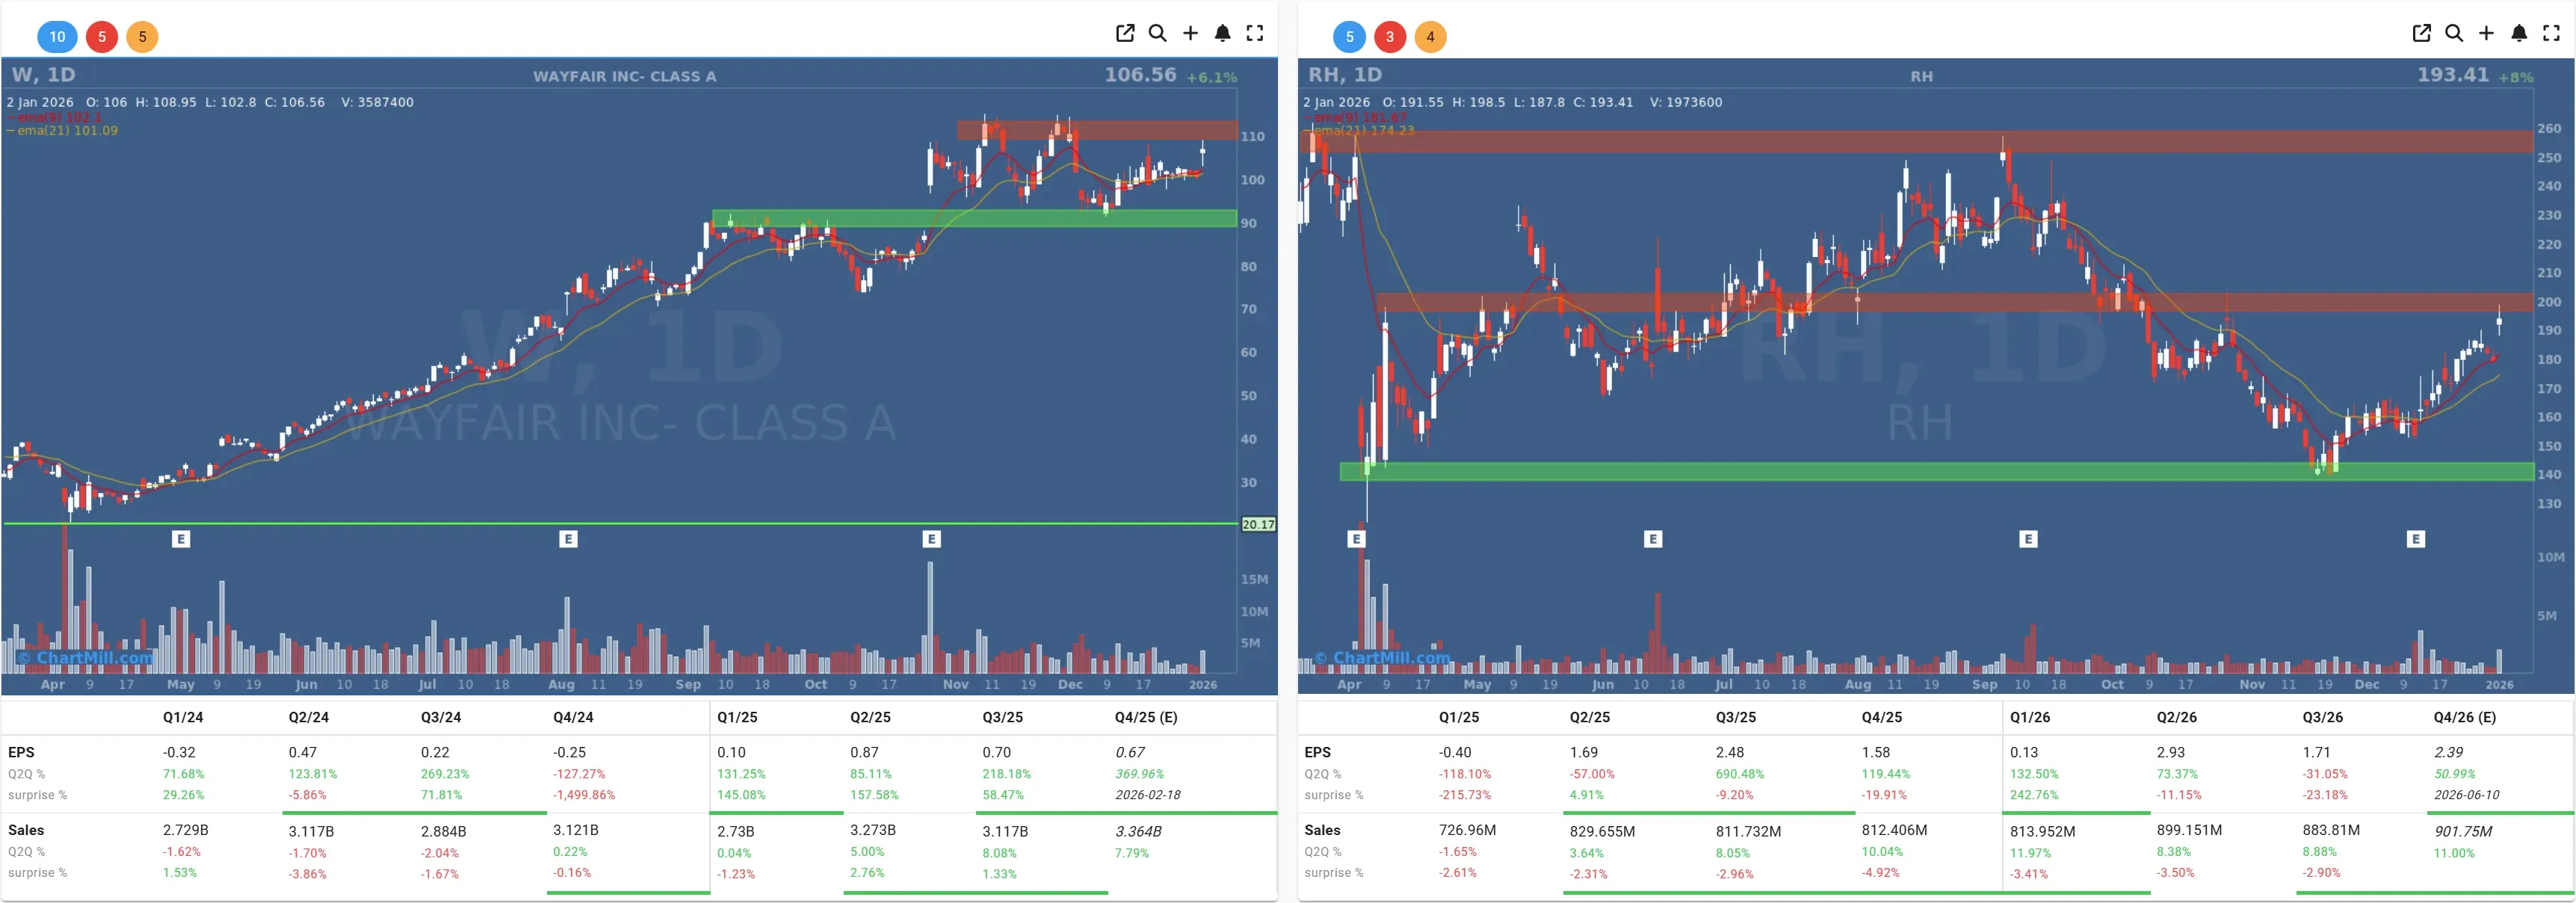The image size is (2576, 903).
Task: Click the blue 10 rating badge on Wayfair
Action: point(57,36)
